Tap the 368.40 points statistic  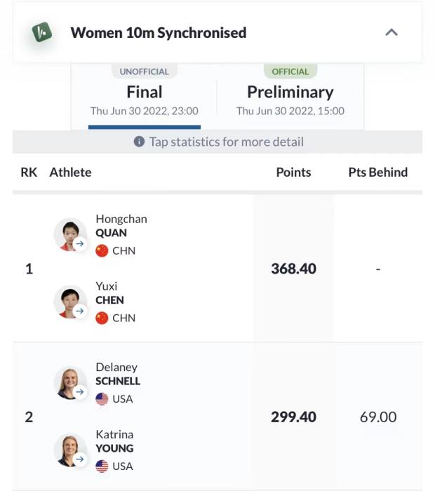[x=293, y=269]
